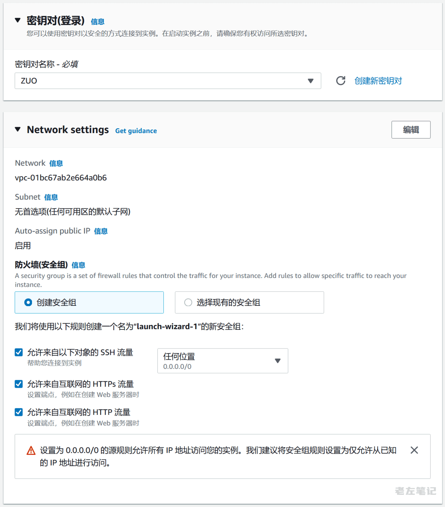The width and height of the screenshot is (445, 507).
Task: Open the ZUO key pair name dropdown
Action: coord(168,81)
